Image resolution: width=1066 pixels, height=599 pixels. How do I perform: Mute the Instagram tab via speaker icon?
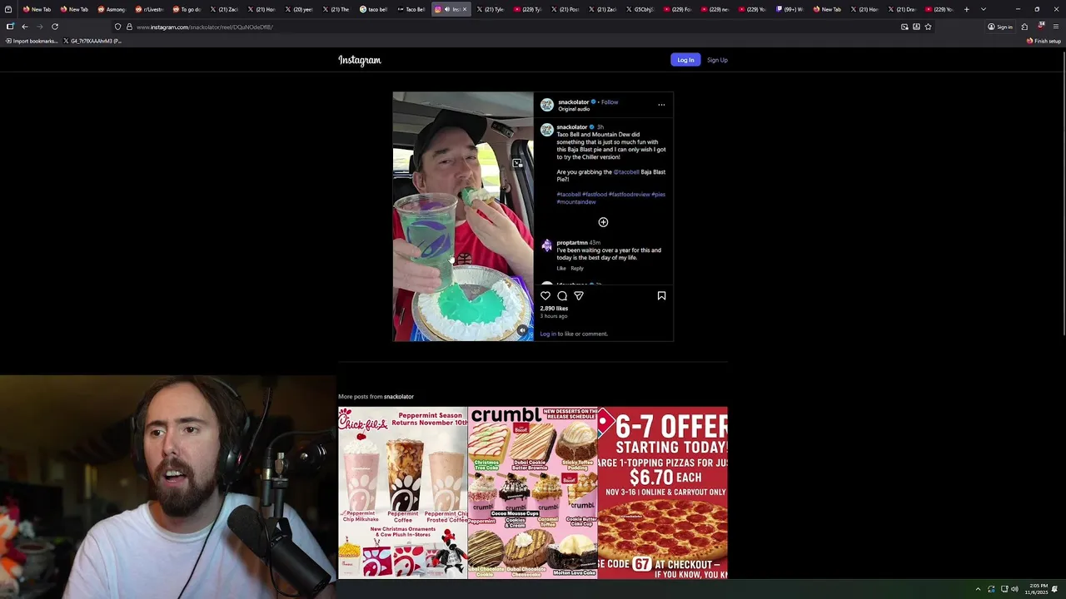point(446,9)
